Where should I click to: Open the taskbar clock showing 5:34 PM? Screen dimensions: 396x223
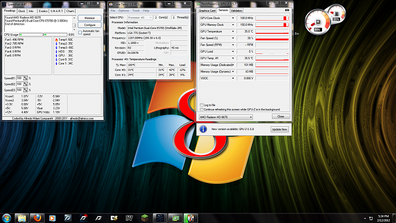(x=383, y=218)
